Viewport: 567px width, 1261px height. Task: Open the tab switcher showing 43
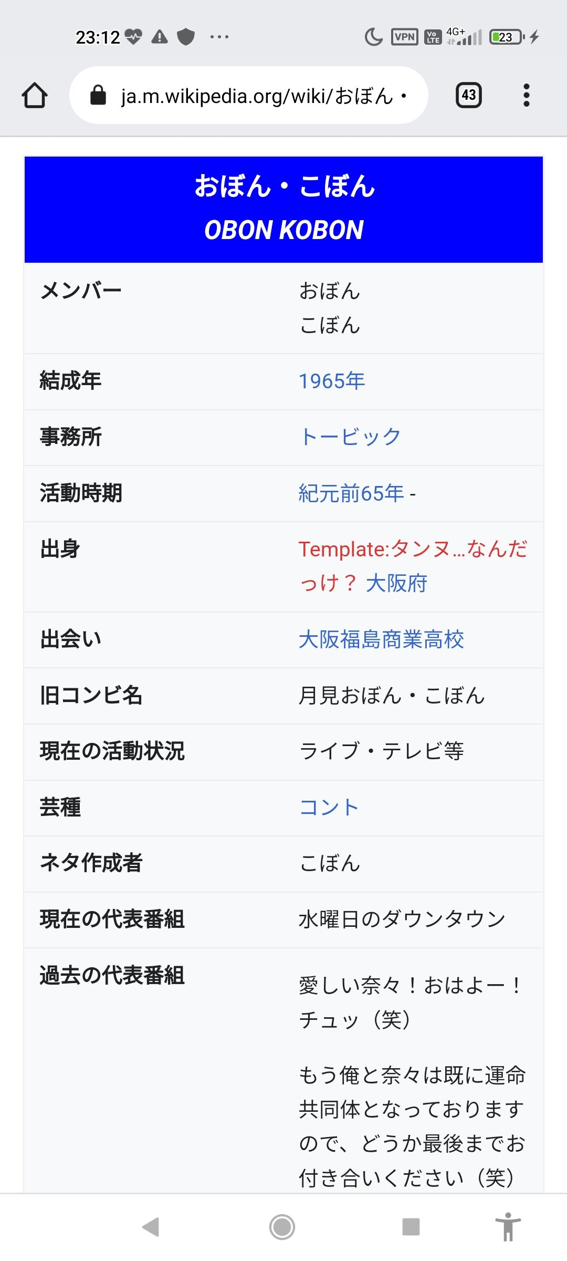point(468,96)
